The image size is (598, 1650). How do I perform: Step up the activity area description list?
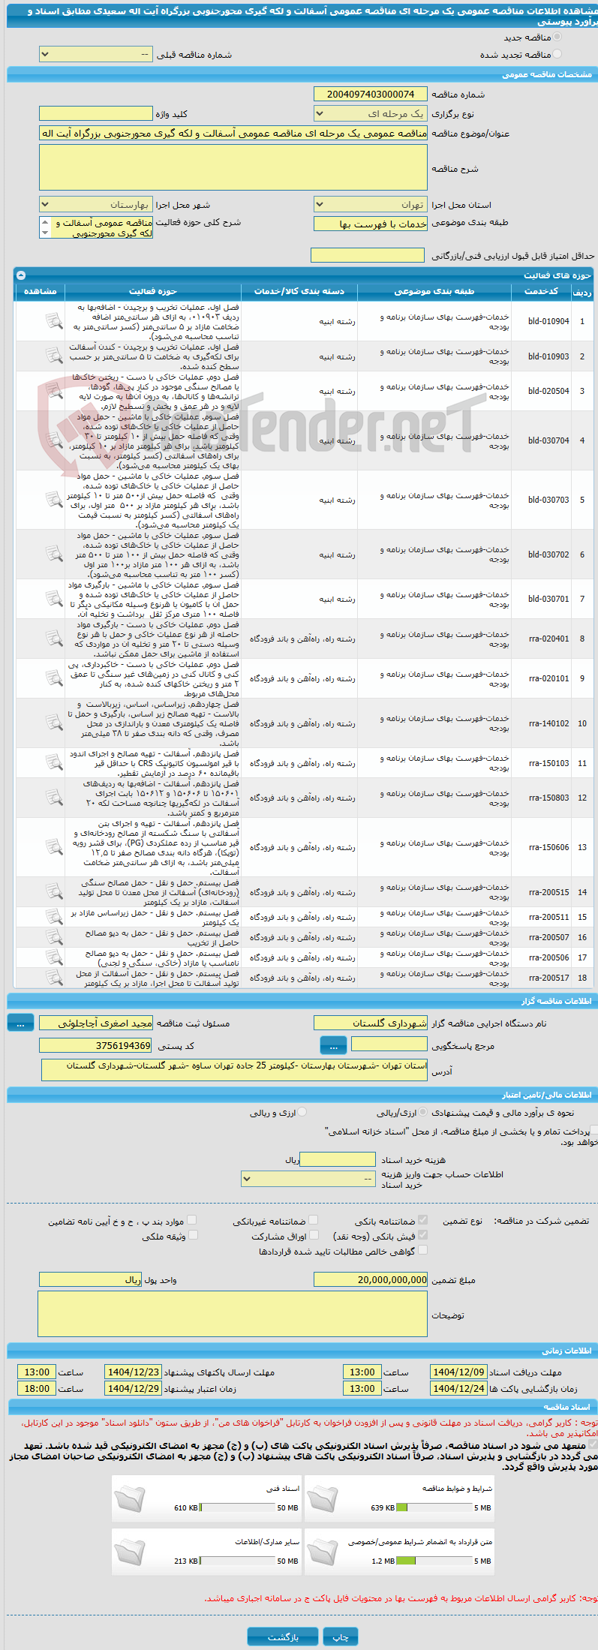pos(45,222)
